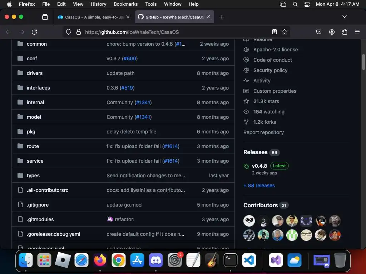Image resolution: width=366 pixels, height=274 pixels.
Task: Open System Settings from the dock
Action: coord(174,260)
